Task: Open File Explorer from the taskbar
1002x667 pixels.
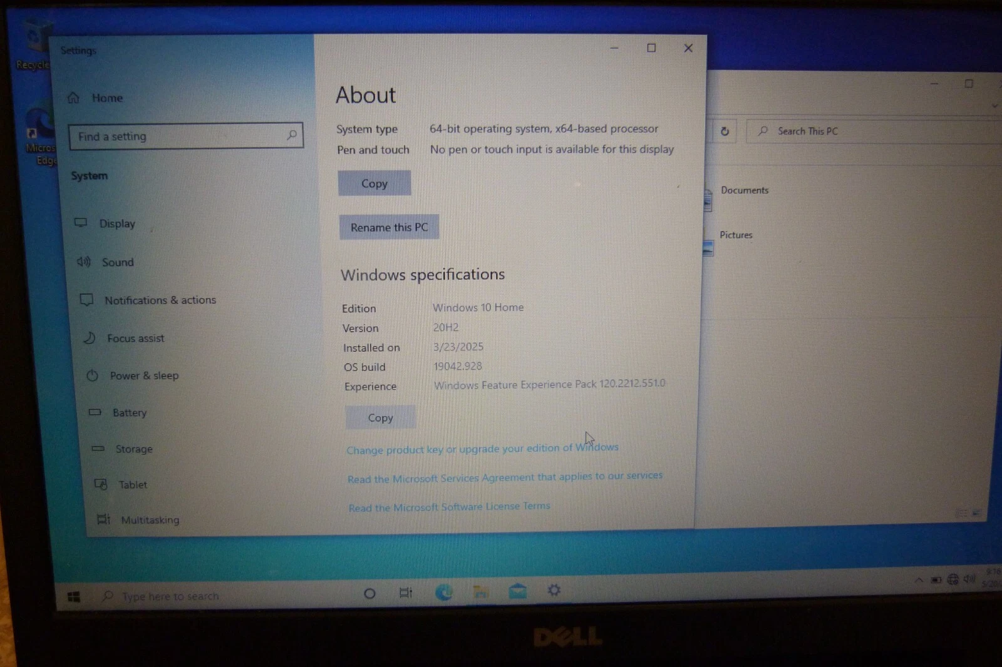Action: coord(481,591)
